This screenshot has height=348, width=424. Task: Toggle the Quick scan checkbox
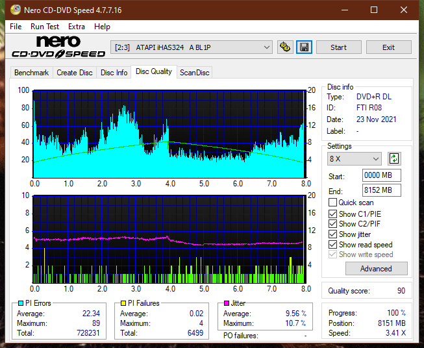pos(332,203)
